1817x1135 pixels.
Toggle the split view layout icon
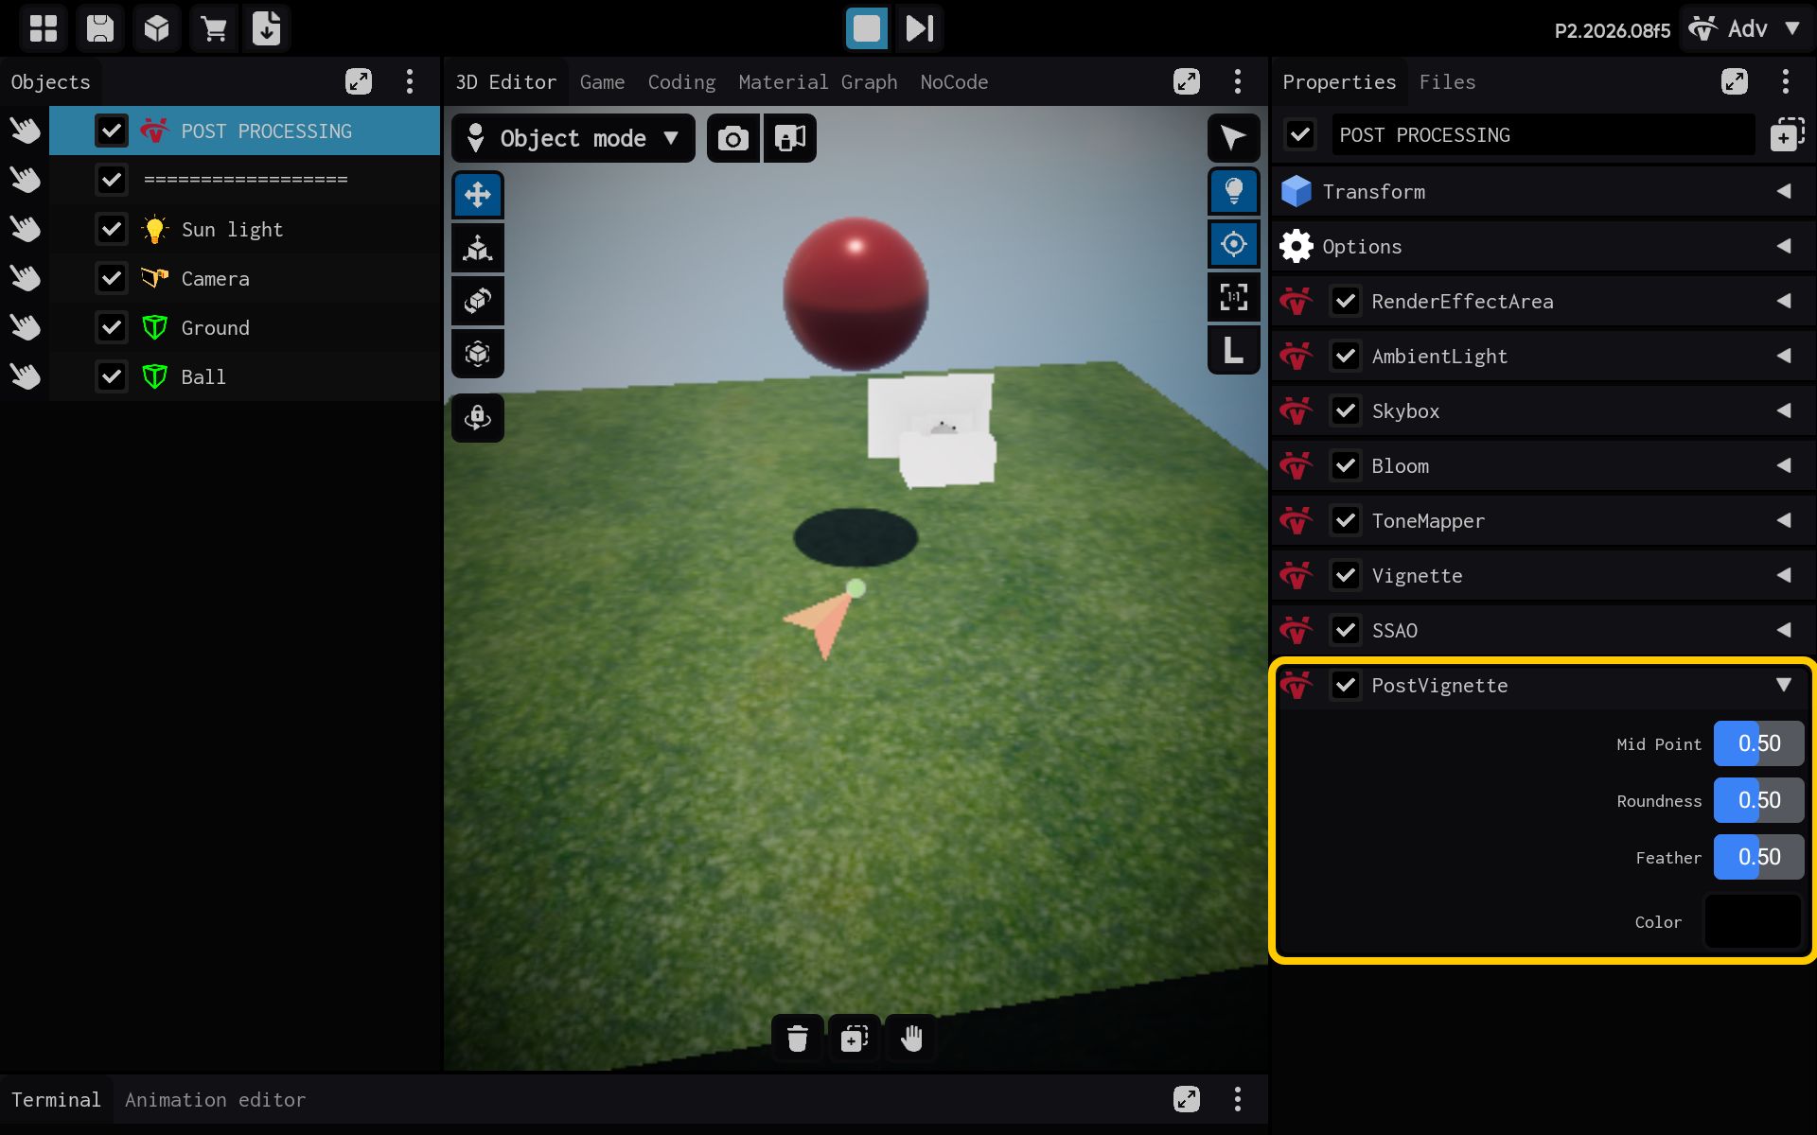coord(790,139)
